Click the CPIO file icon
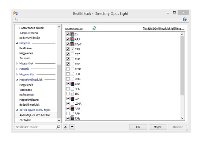 click(x=73, y=69)
